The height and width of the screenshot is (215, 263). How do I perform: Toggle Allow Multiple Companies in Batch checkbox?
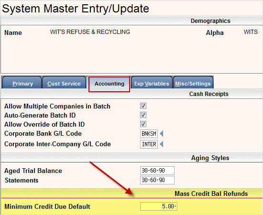143,106
